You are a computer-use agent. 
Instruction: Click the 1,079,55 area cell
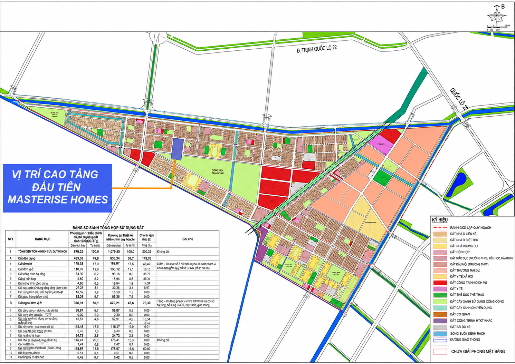(114, 252)
